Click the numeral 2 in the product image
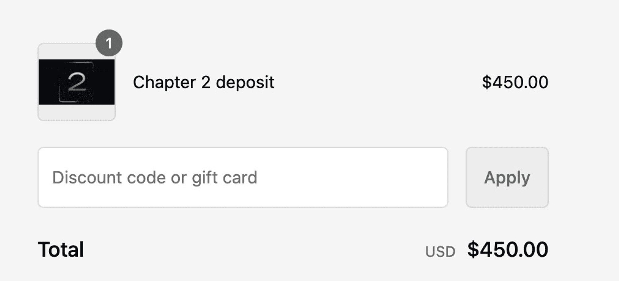The height and width of the screenshot is (281, 619). coord(76,82)
